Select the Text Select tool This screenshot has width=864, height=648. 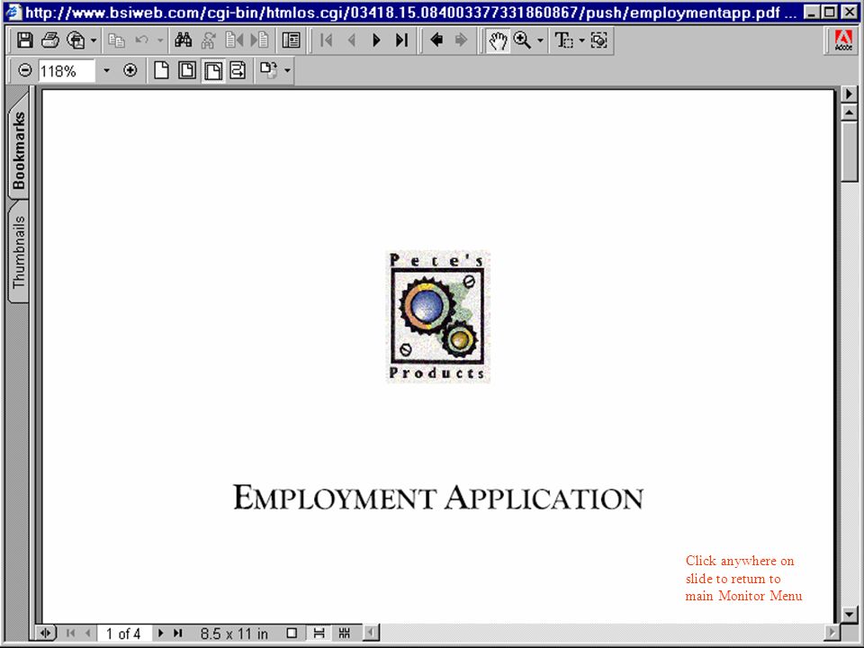pyautogui.click(x=563, y=40)
